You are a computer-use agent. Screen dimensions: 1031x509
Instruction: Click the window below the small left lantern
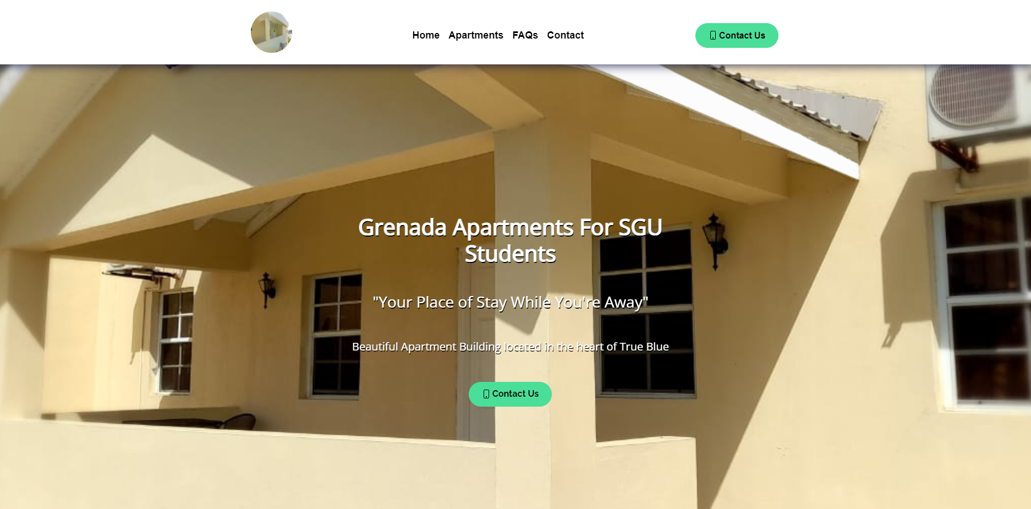pos(336,335)
